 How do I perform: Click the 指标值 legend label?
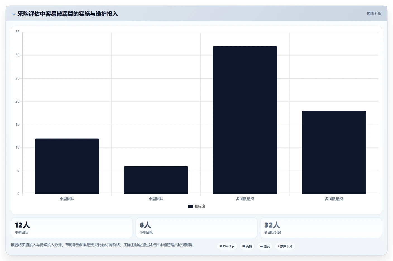pos(200,206)
